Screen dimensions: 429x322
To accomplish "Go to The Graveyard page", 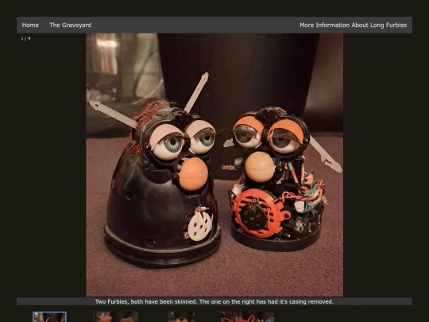I will [71, 25].
